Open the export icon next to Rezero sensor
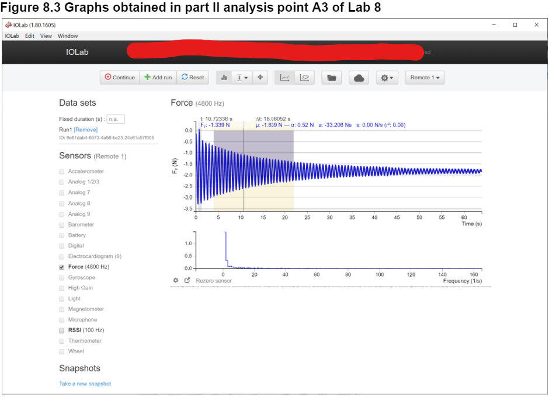This screenshot has width=549, height=397. tap(186, 280)
